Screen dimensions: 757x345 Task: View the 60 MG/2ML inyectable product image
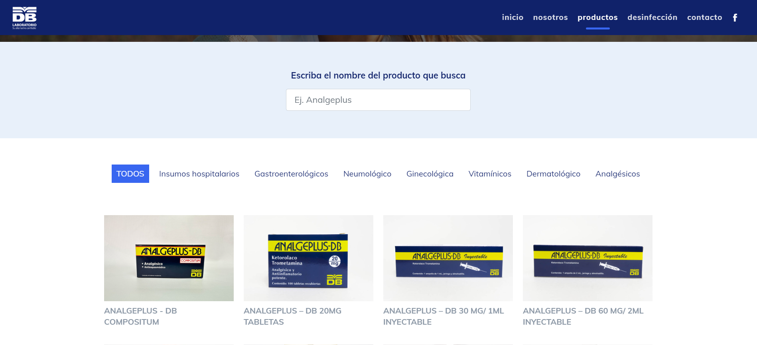[x=587, y=258]
